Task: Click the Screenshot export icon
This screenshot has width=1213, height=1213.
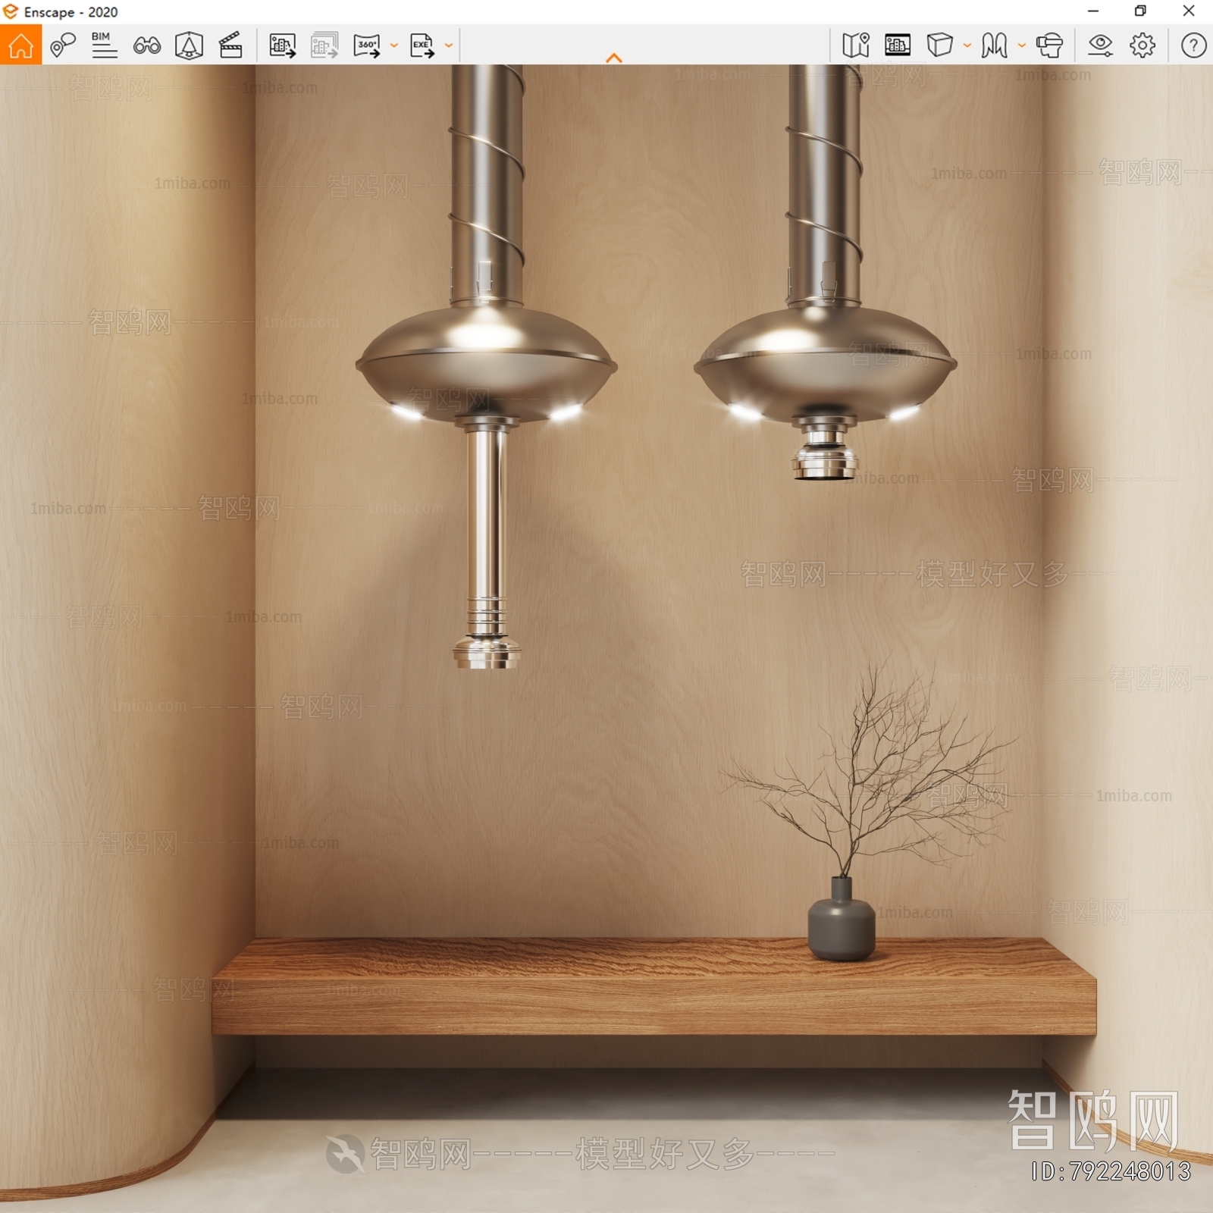Action: pos(283,45)
